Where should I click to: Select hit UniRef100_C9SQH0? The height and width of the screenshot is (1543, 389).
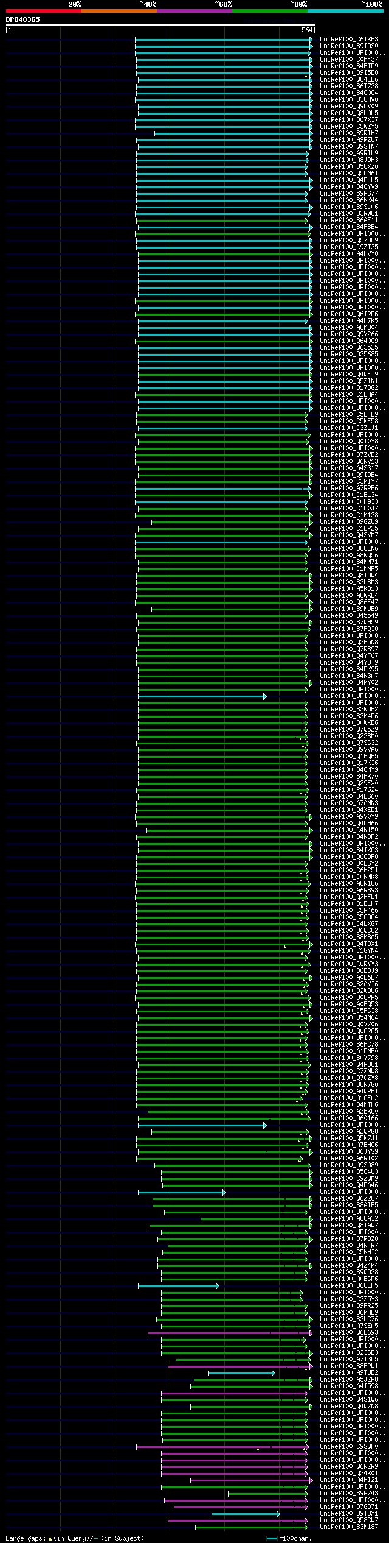[349, 1447]
